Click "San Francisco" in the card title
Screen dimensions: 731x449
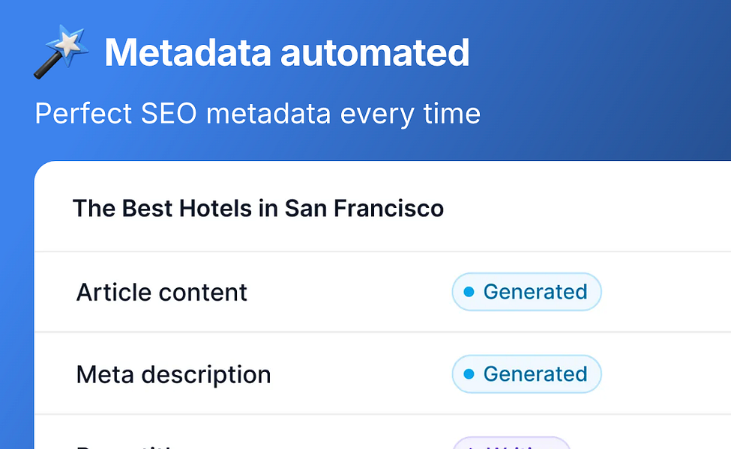click(364, 208)
